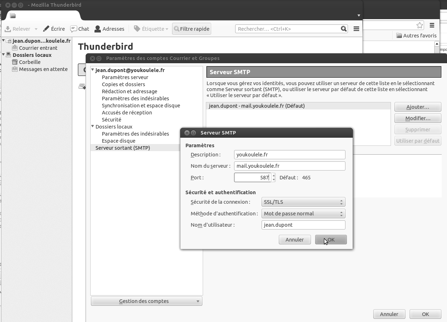Screen dimensions: 447x322
Task: Select Paramètres serveur in the account tree
Action: (125, 77)
